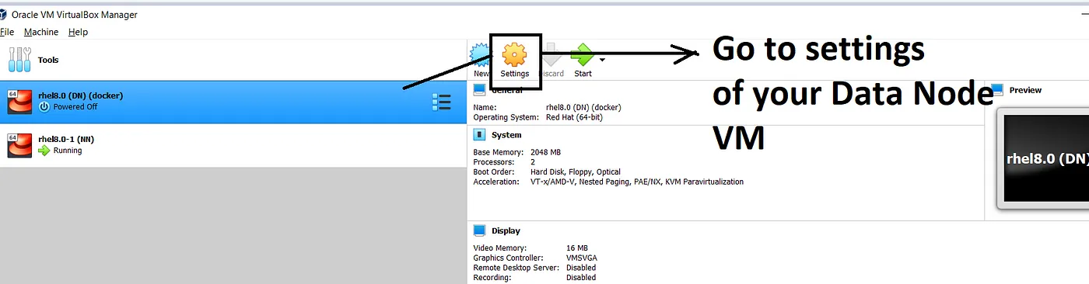
Task: Select the rhel8.0 (DN) (docker) VM
Action: [233, 102]
